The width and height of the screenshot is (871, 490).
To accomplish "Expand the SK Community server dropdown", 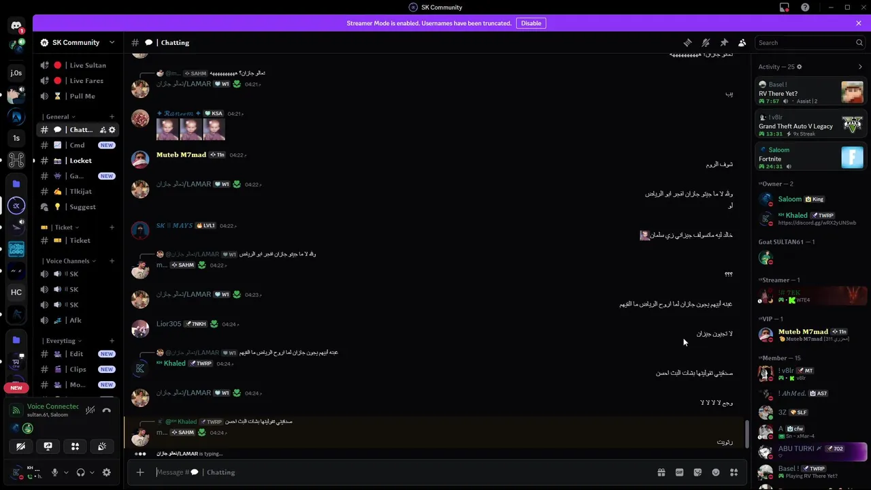I will (112, 42).
